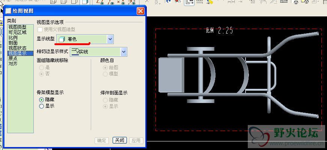
Task: Select 模型 under 颜色自
Action: 105,74
